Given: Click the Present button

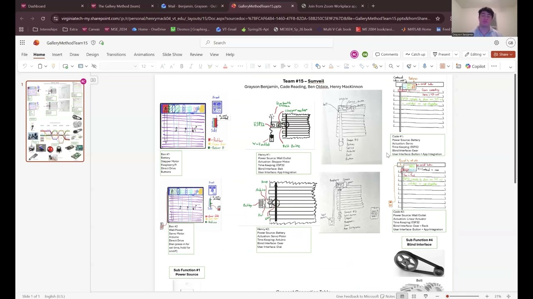Looking at the screenshot, I should point(441,54).
